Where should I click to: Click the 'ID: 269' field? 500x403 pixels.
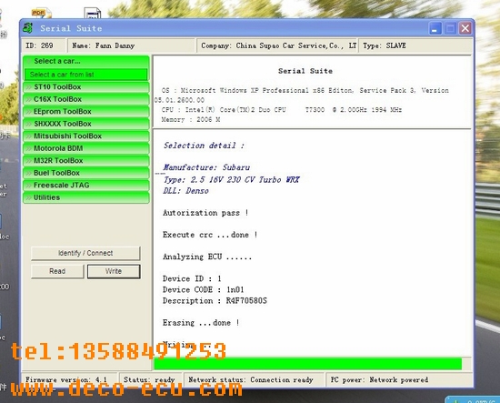tap(44, 45)
